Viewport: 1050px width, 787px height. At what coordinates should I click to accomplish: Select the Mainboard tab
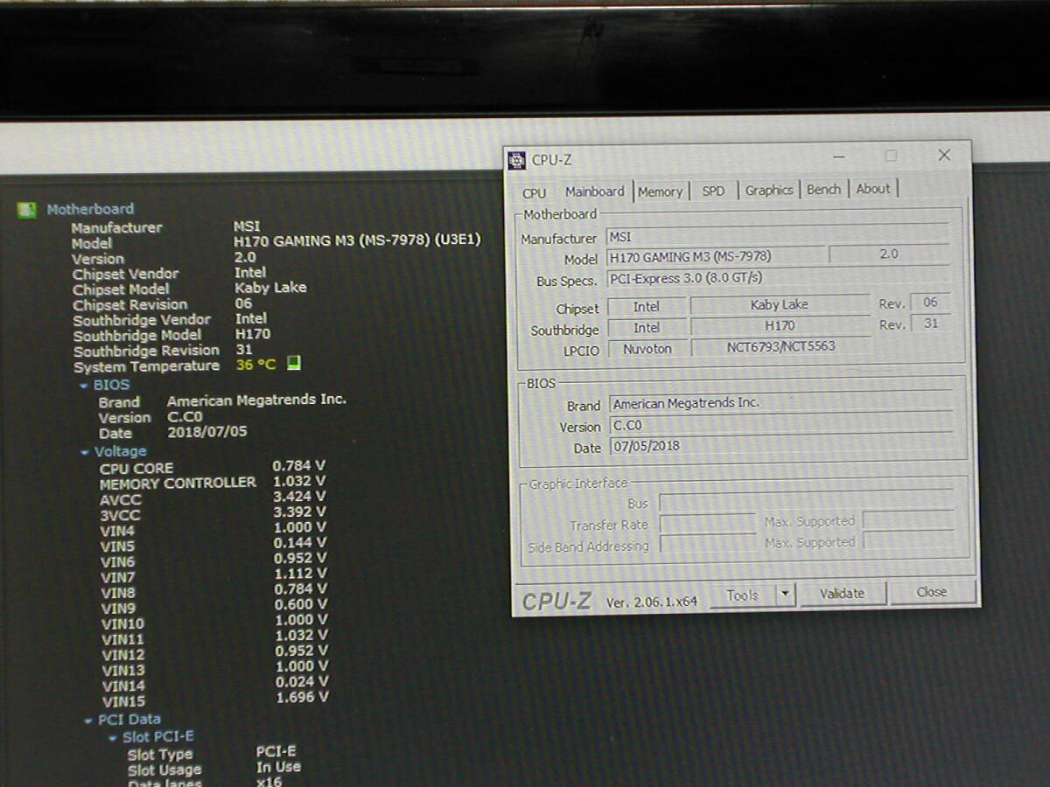(595, 192)
